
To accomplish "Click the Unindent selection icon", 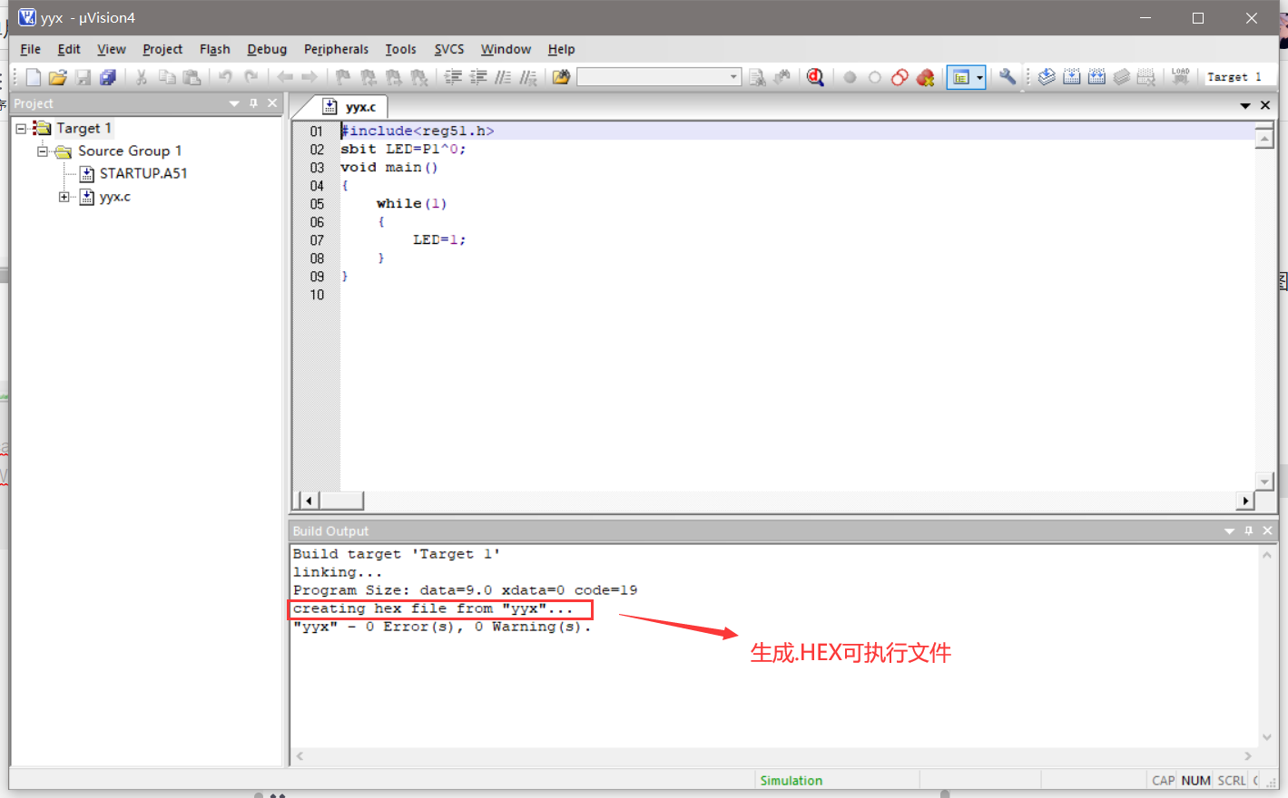I will click(478, 77).
